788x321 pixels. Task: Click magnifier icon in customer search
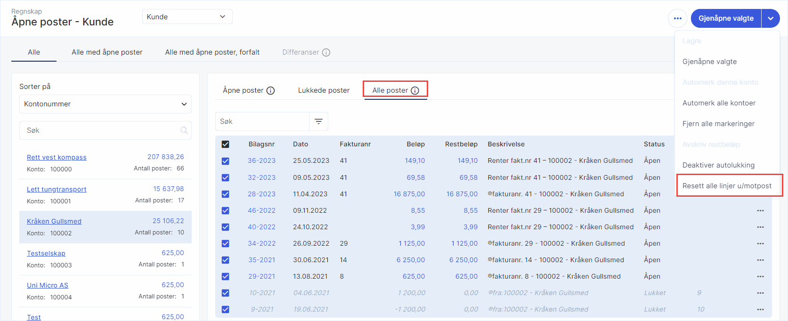(x=184, y=130)
